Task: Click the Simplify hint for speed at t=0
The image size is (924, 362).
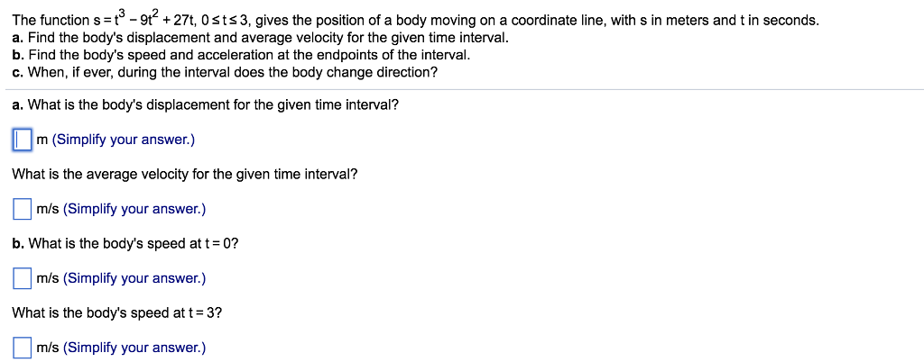Action: coord(134,278)
